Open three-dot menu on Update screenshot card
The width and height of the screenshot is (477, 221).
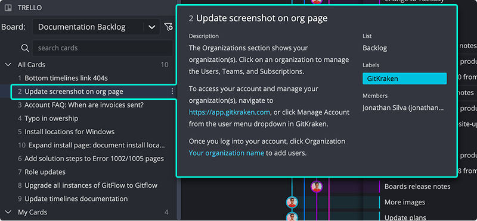[172, 91]
